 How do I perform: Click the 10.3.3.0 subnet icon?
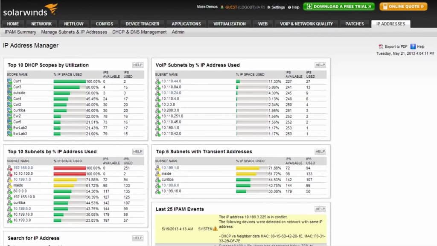click(158, 105)
